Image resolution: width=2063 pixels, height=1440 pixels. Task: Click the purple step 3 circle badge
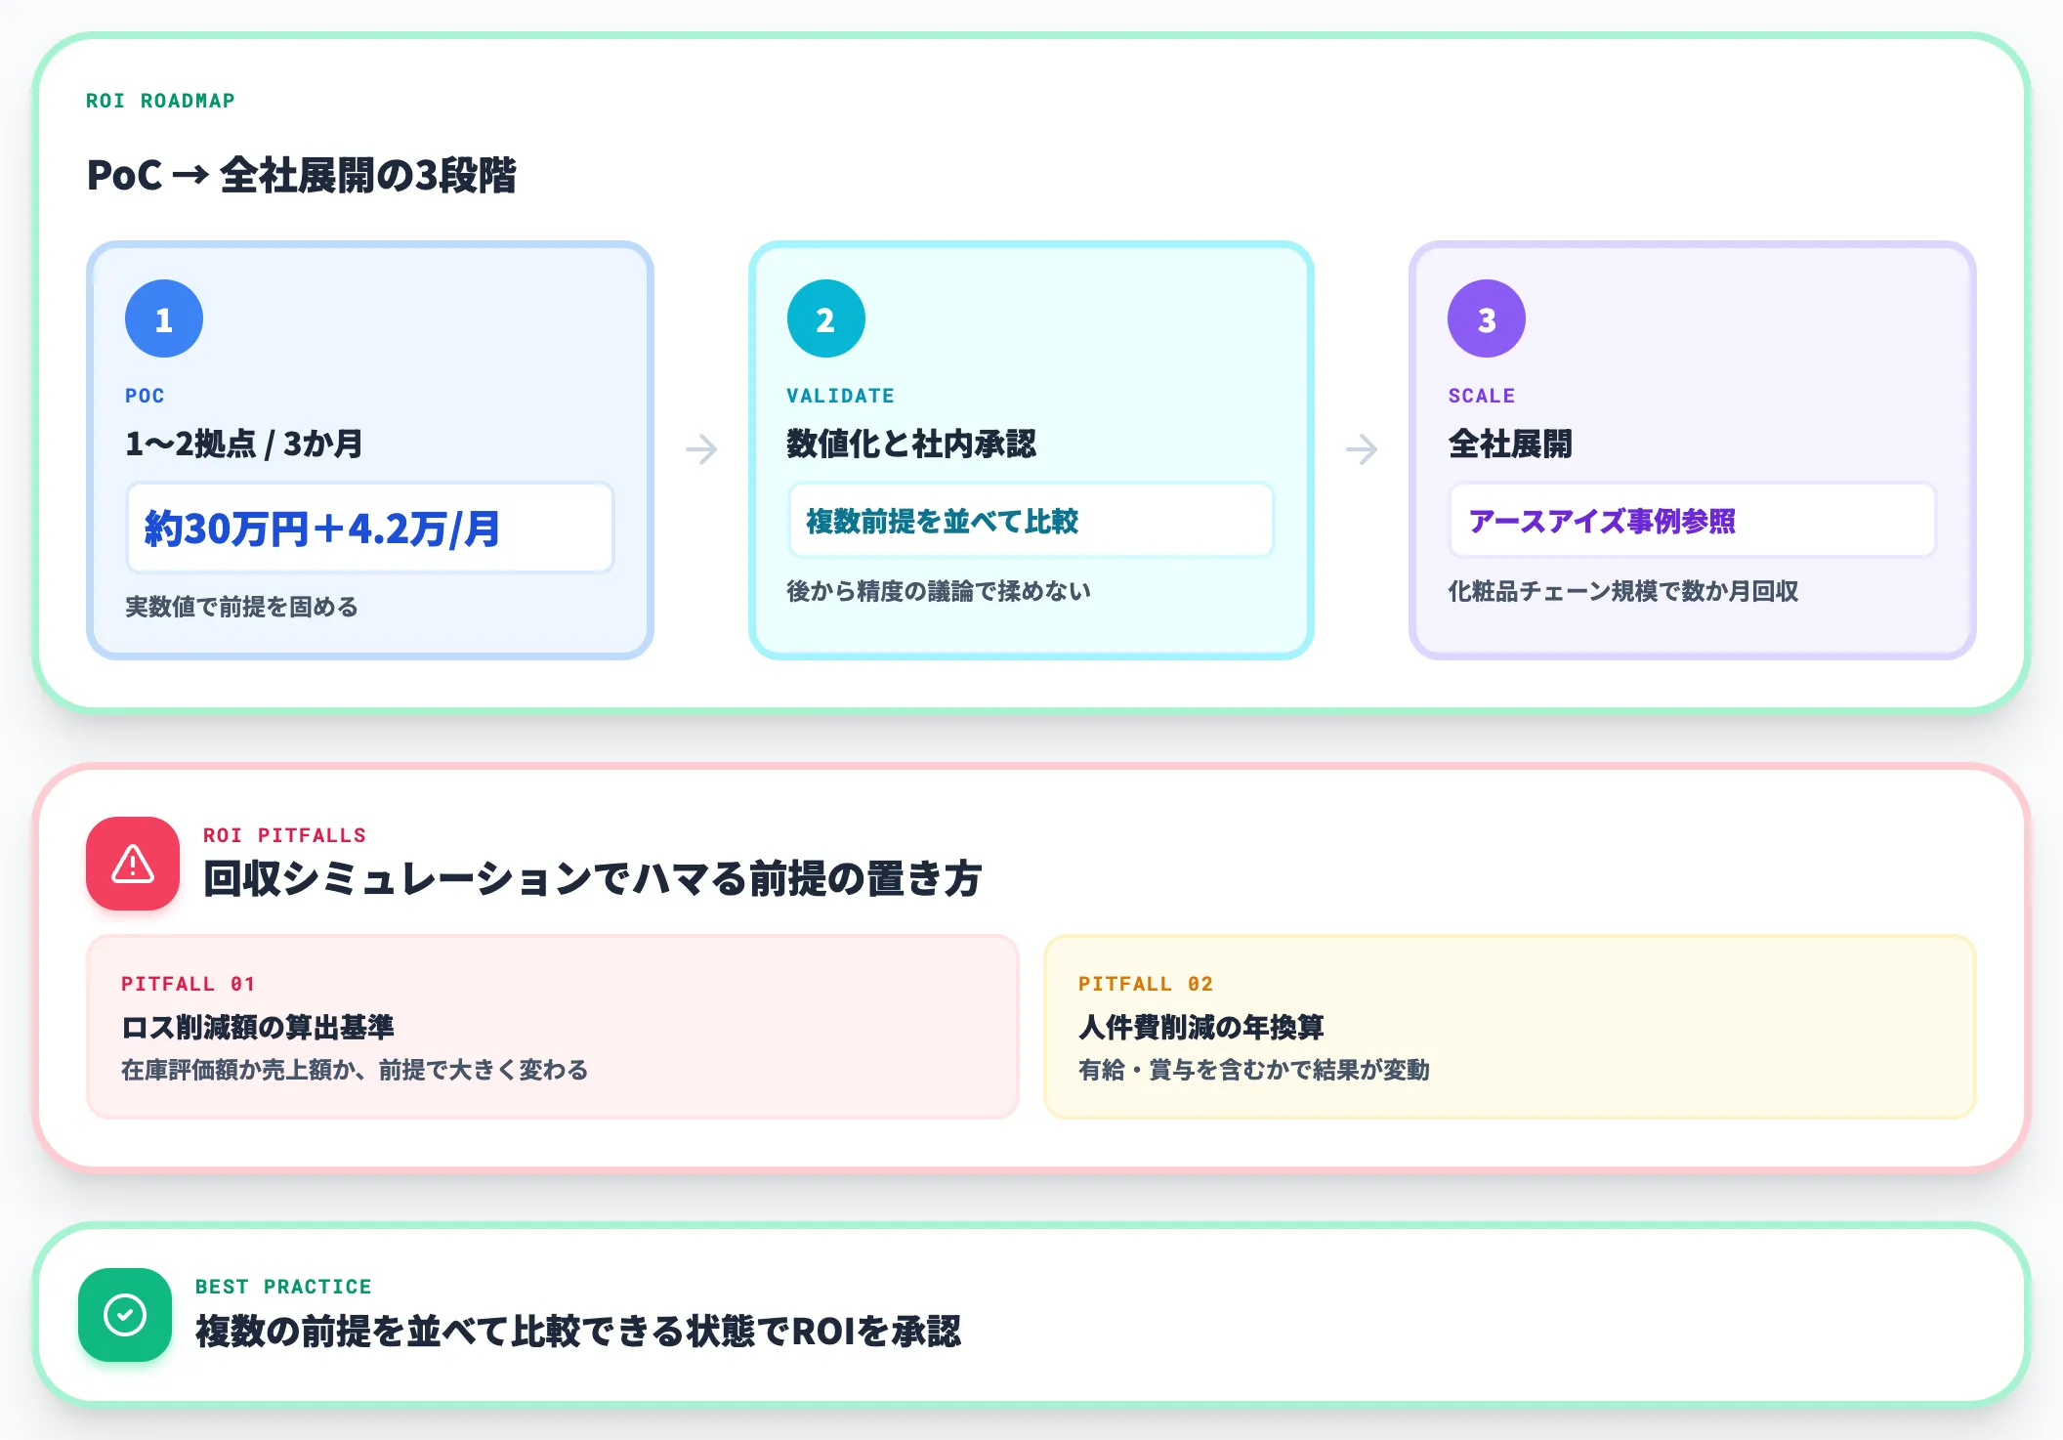click(x=1487, y=318)
